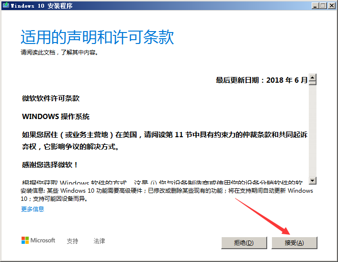Click the 微软软件许可条款 title line

tap(51, 98)
